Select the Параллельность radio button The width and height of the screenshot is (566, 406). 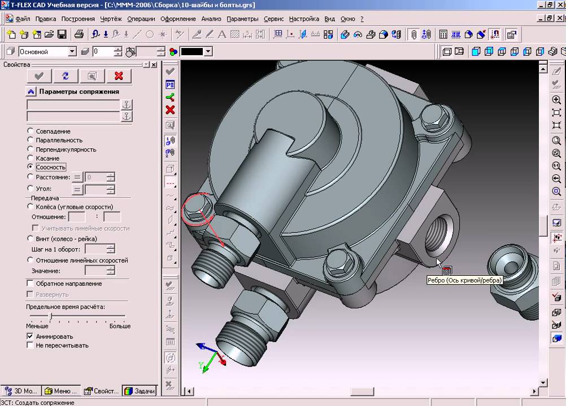(x=31, y=140)
